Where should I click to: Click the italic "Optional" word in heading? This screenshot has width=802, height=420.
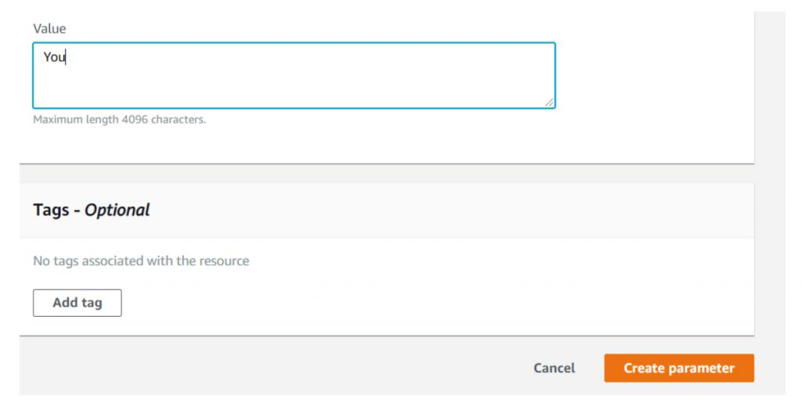tap(117, 210)
